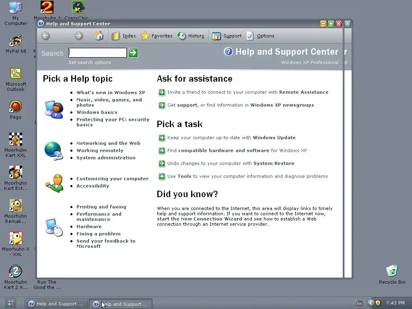Expand hidden tray icons with the arrow
Image resolution: width=412 pixels, height=309 pixels.
(371, 303)
